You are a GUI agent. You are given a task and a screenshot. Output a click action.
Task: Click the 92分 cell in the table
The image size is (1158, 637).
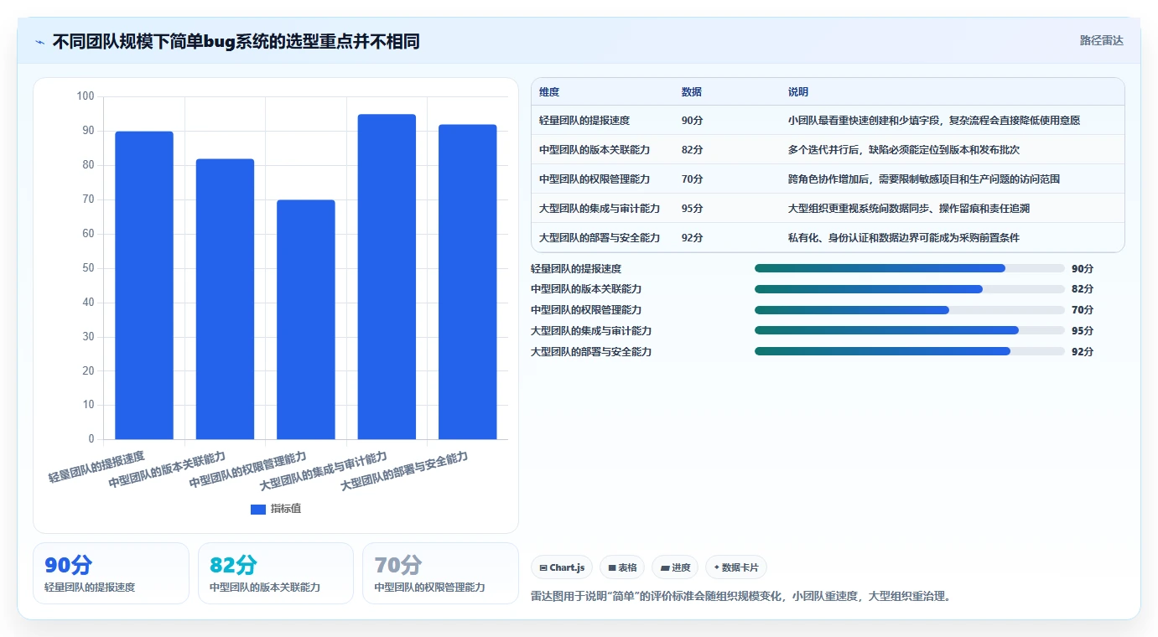pos(693,238)
